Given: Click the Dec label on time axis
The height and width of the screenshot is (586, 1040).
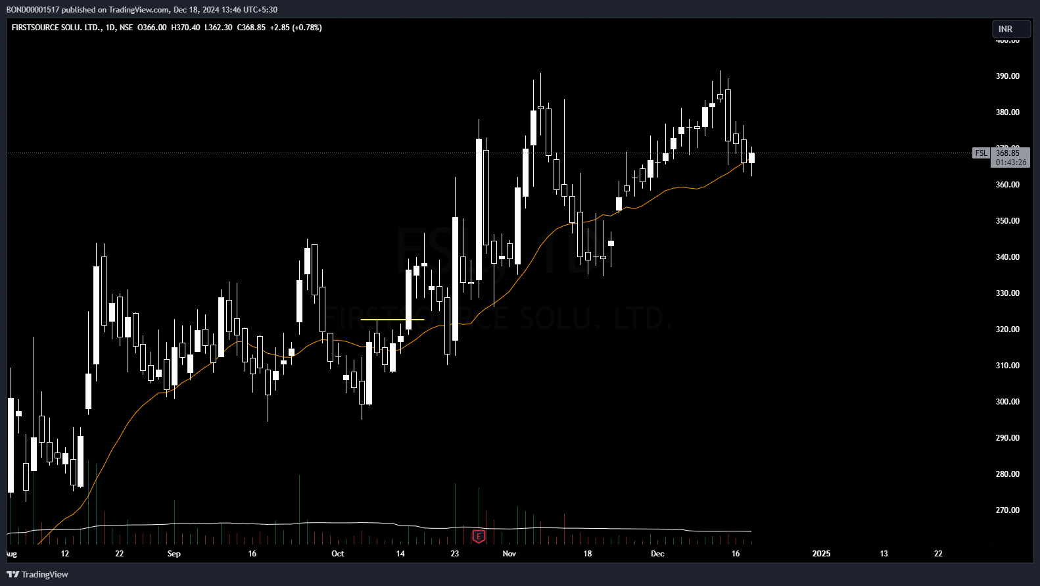Looking at the screenshot, I should 657,554.
